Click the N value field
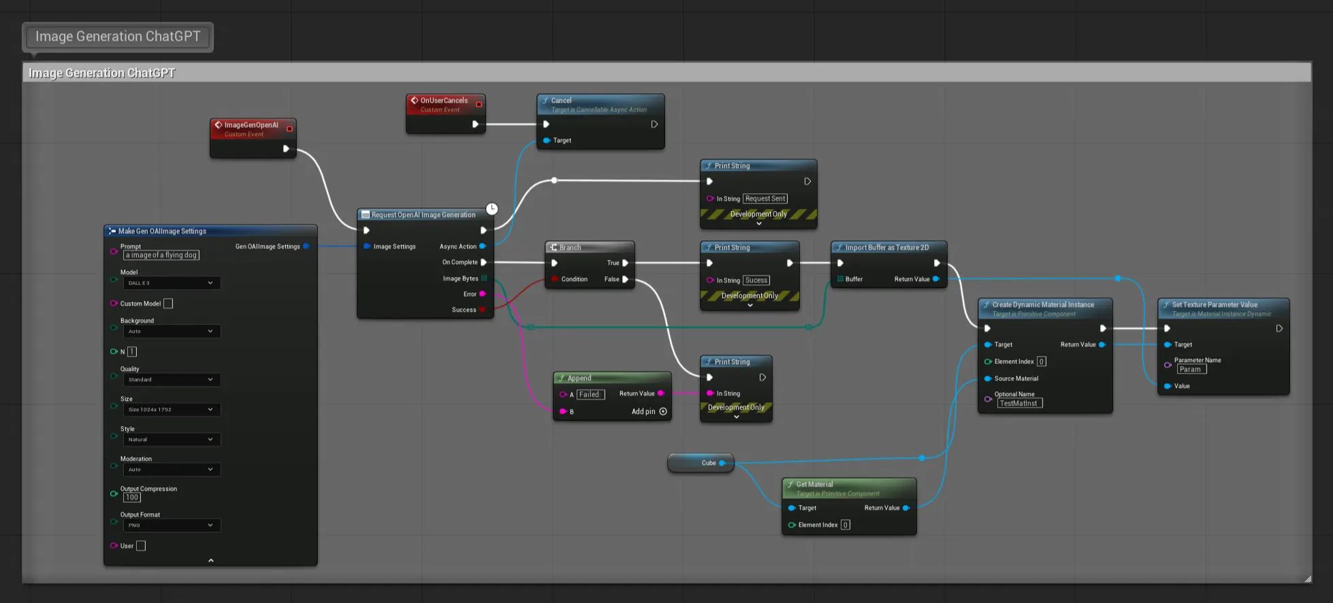Viewport: 1333px width, 603px height. pyautogui.click(x=132, y=352)
